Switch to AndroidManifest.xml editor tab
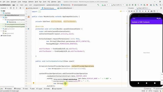 coord(65,8)
